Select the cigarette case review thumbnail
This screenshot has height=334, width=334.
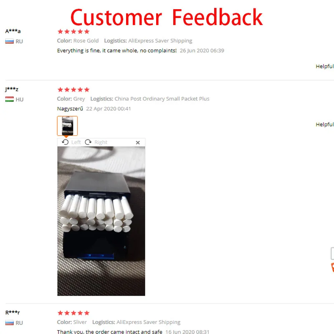pos(67,126)
